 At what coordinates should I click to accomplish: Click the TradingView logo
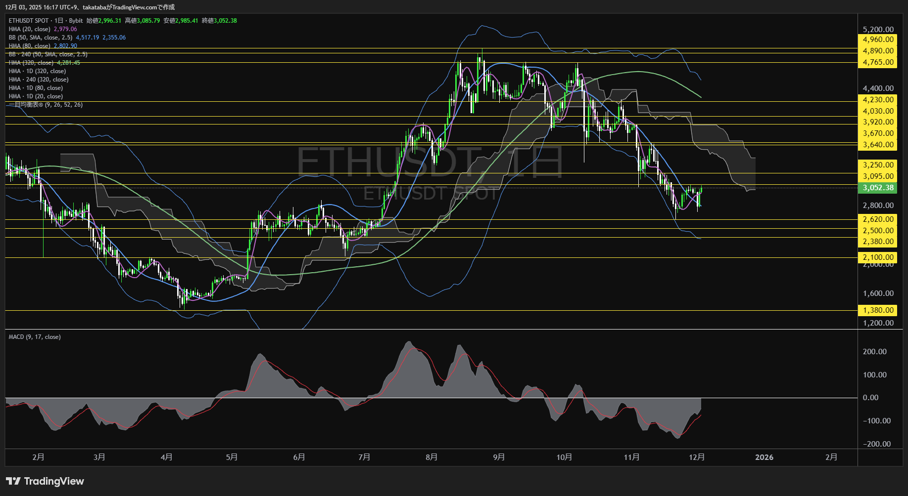click(45, 481)
